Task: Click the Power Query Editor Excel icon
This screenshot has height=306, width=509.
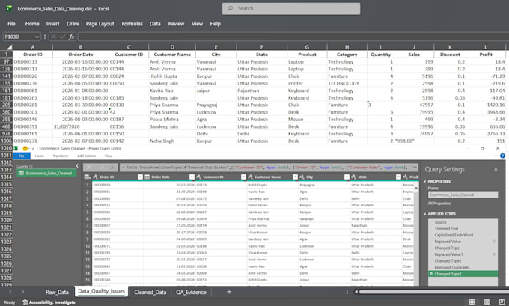Action: (x=15, y=148)
